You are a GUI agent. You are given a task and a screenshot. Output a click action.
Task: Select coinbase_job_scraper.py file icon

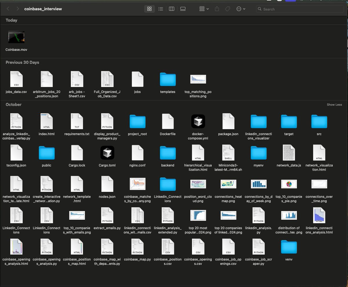tap(258, 246)
